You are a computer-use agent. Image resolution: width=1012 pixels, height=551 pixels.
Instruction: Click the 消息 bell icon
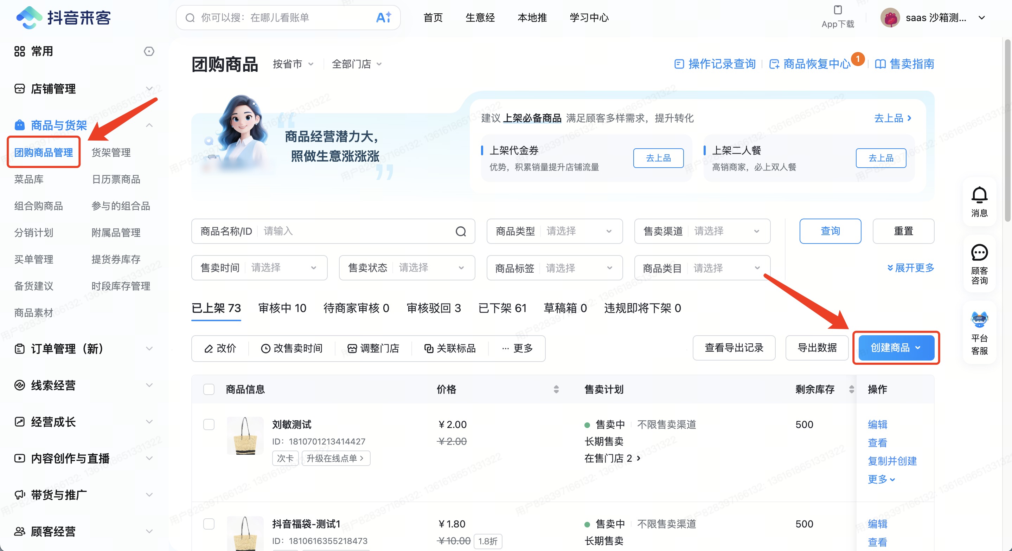click(x=979, y=195)
